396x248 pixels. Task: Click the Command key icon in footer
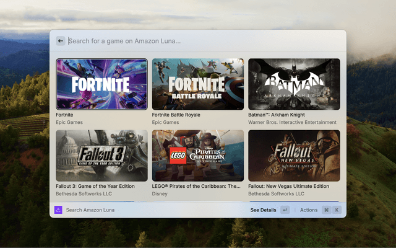tap(326, 210)
